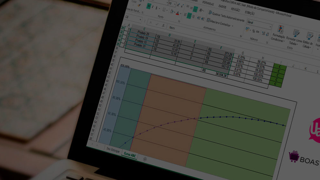Apply the thousands separator (000) style

point(258,32)
